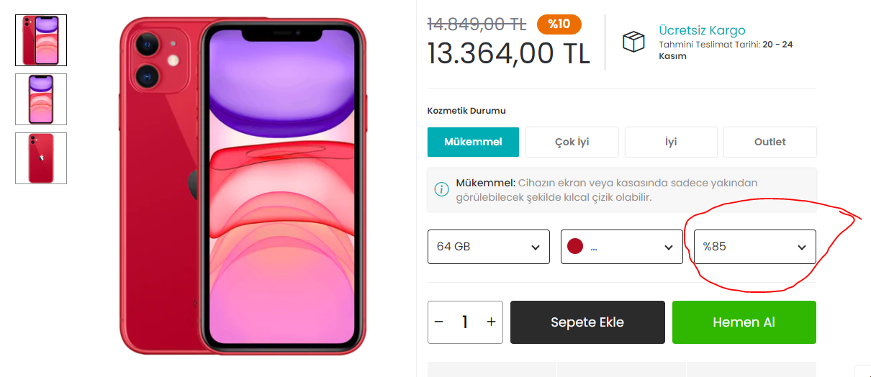This screenshot has width=871, height=377.
Task: Select İyi cosmetic condition
Action: (x=671, y=142)
